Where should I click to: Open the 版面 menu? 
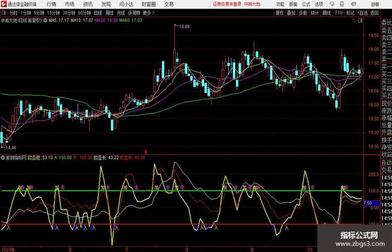(293, 4)
